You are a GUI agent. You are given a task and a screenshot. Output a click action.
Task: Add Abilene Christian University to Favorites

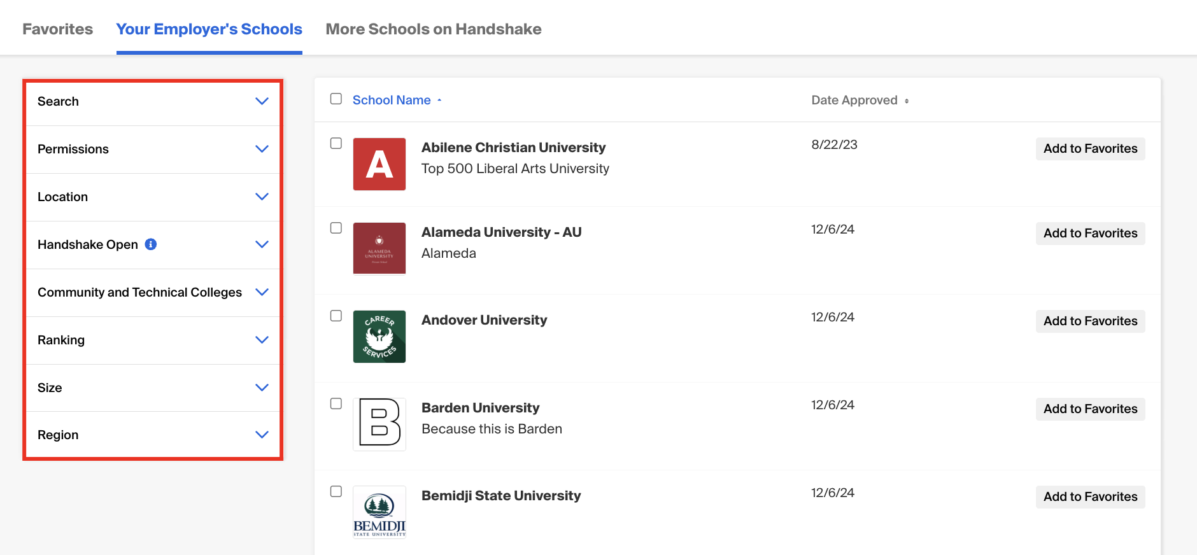pyautogui.click(x=1090, y=148)
